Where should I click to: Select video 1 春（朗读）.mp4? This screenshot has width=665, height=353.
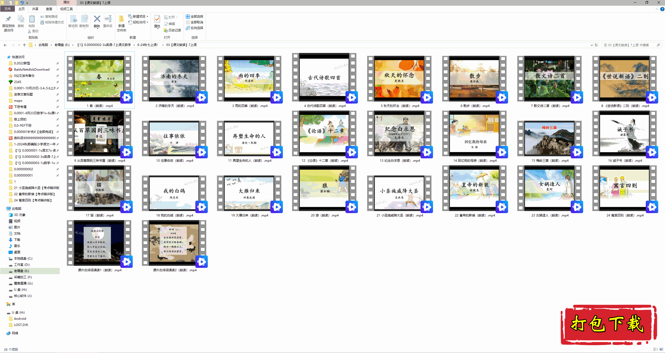[99, 80]
